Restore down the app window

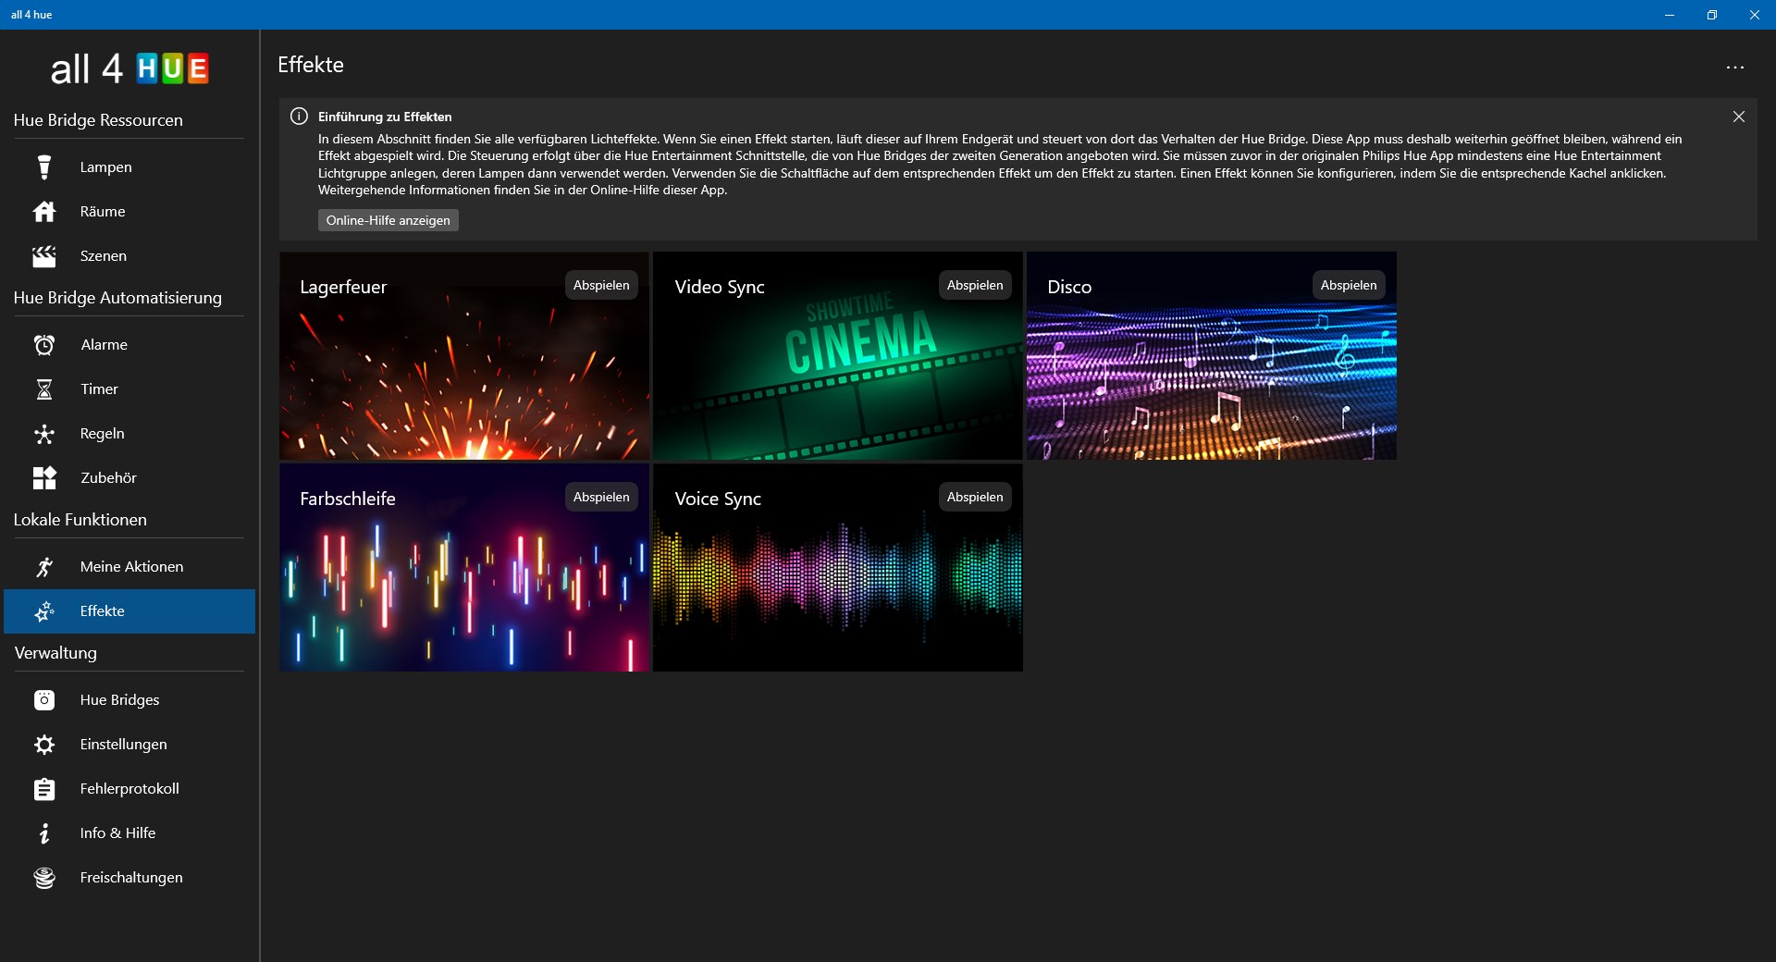click(1712, 15)
